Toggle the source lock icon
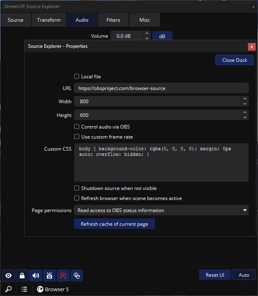 (22, 276)
